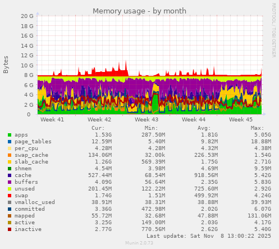This screenshot has width=279, height=249.
Task: Click the 'per_cpu' legend label
Action: point(26,148)
